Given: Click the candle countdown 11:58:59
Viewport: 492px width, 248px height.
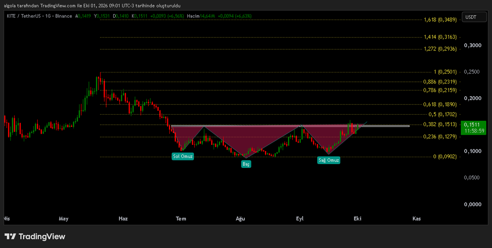Looking at the screenshot, I should [474, 131].
